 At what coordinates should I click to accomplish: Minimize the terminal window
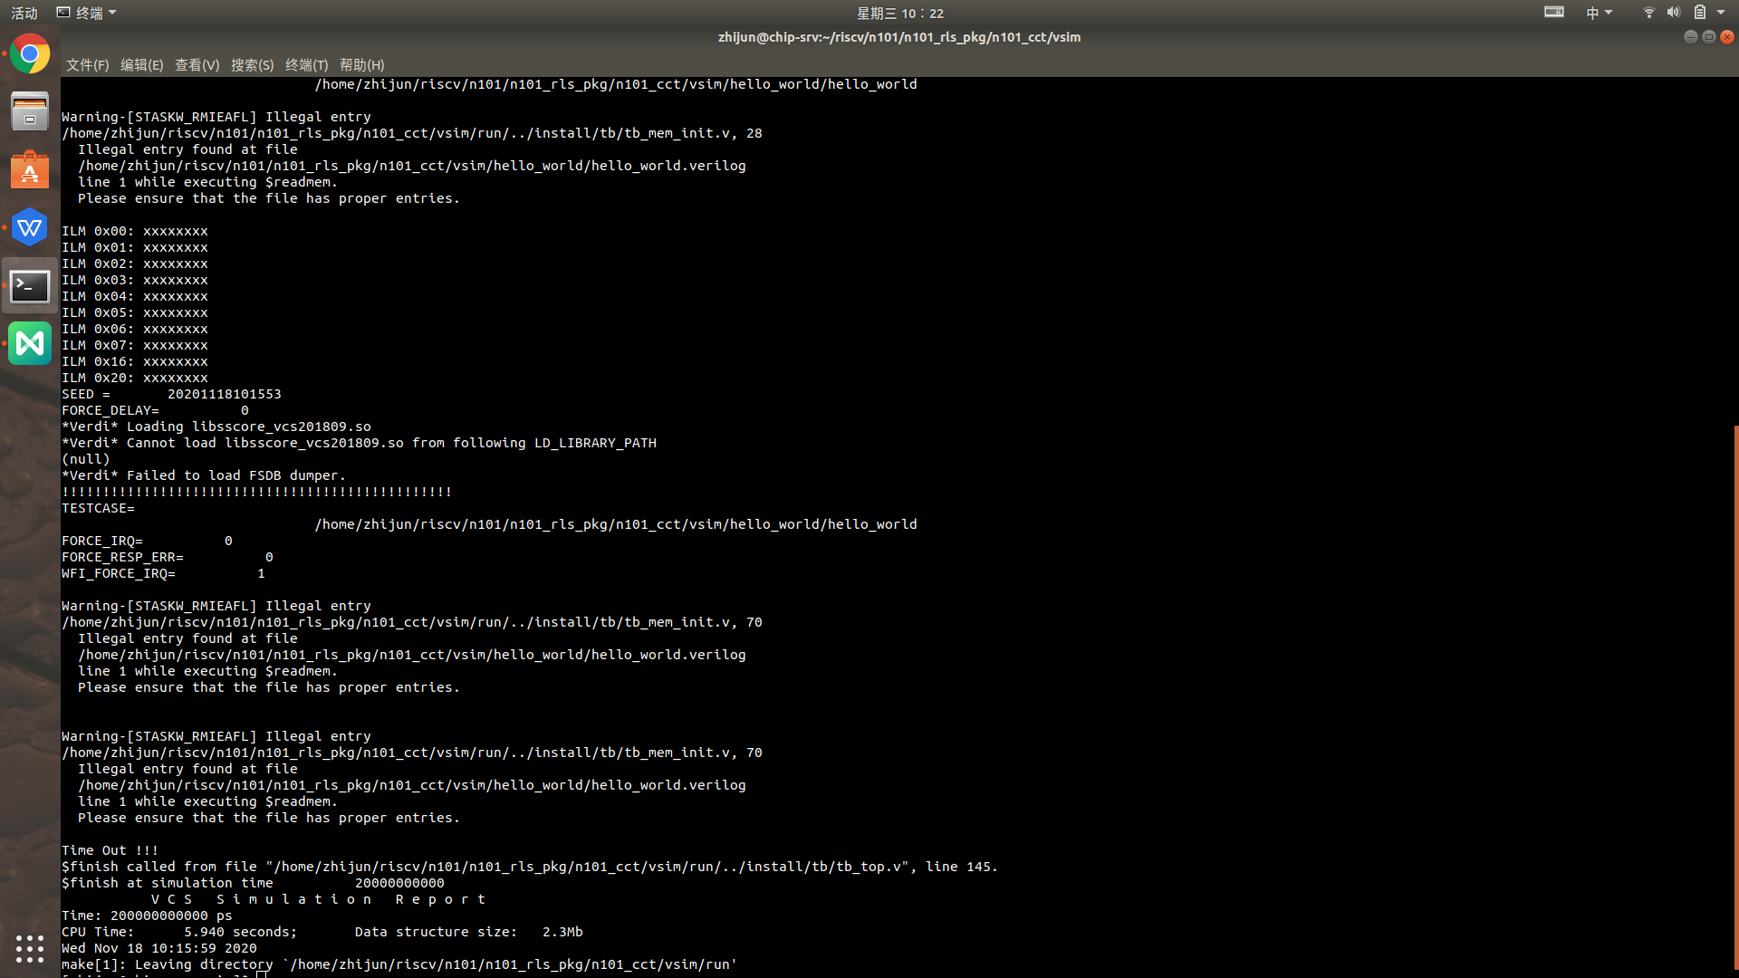1690,37
